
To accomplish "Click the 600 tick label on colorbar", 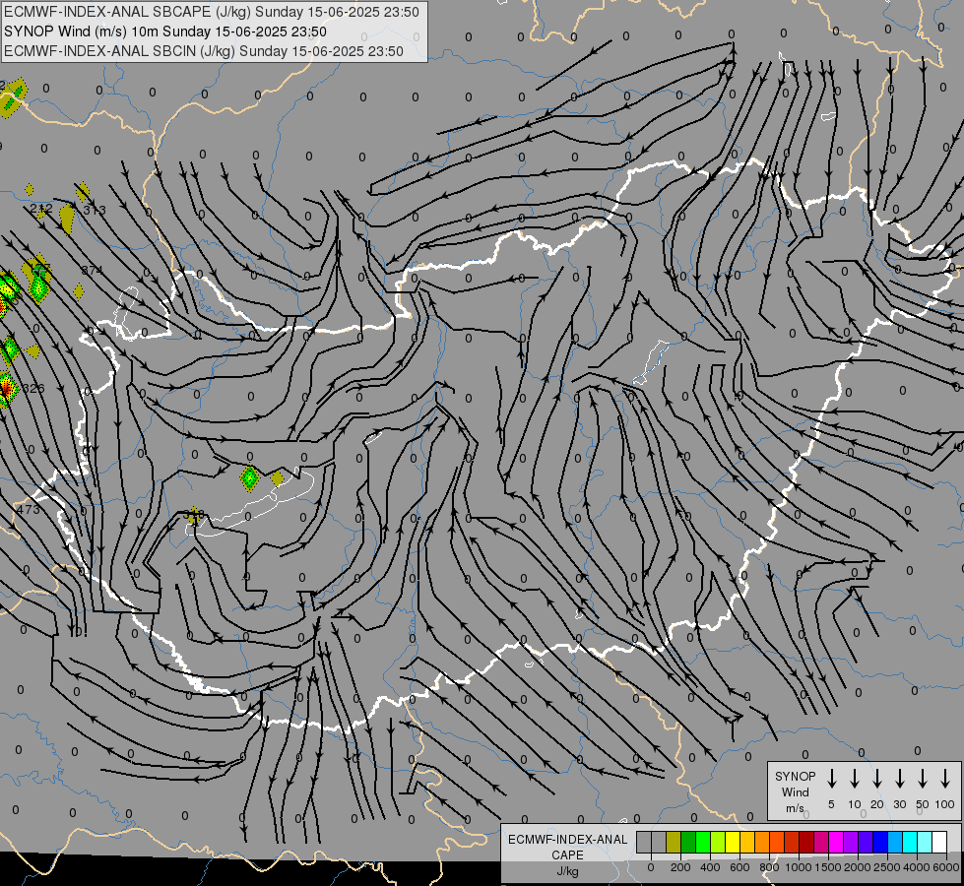I will pyautogui.click(x=739, y=867).
